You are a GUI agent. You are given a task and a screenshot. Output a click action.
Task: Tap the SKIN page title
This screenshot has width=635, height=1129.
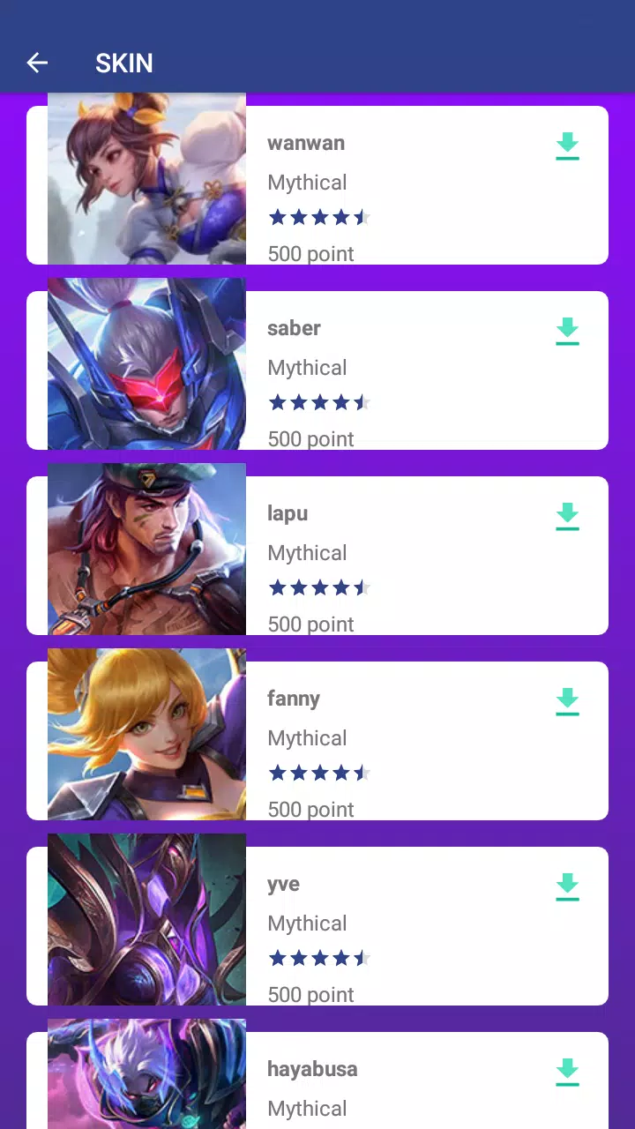[124, 63]
